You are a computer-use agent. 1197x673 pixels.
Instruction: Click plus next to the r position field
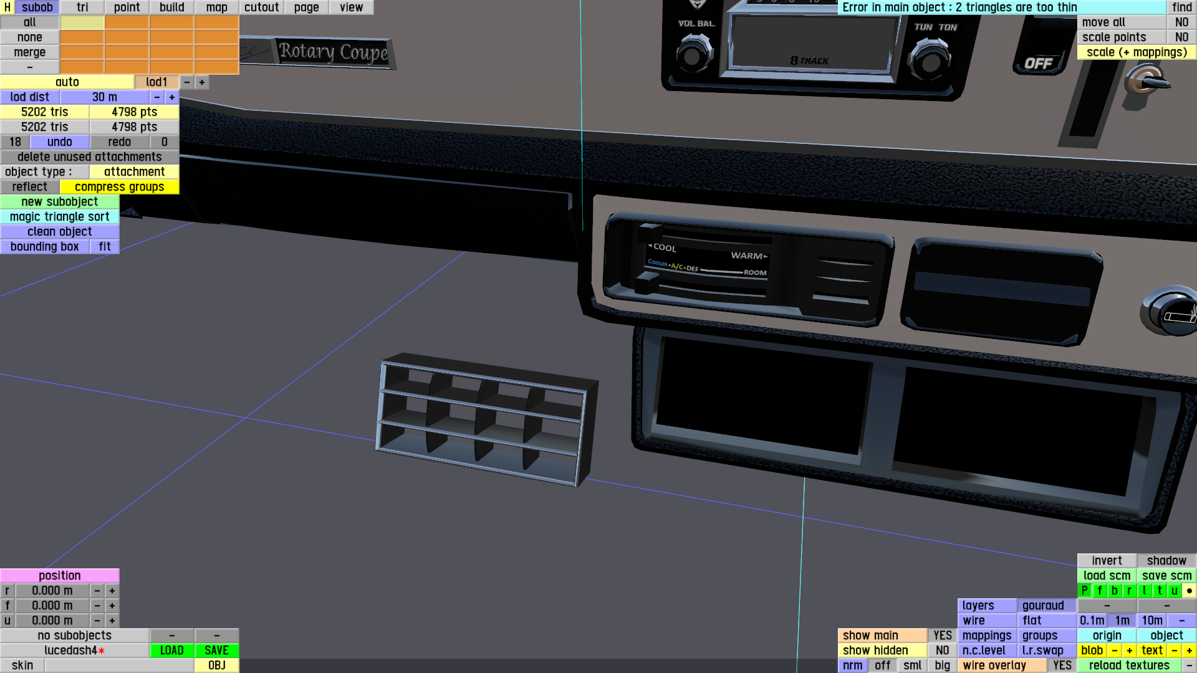(x=112, y=591)
